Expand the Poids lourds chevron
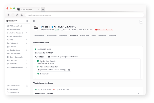The height and width of the screenshot is (103, 154). coord(27,43)
